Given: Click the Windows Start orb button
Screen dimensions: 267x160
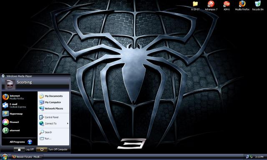Looking at the screenshot, I should [5, 157].
